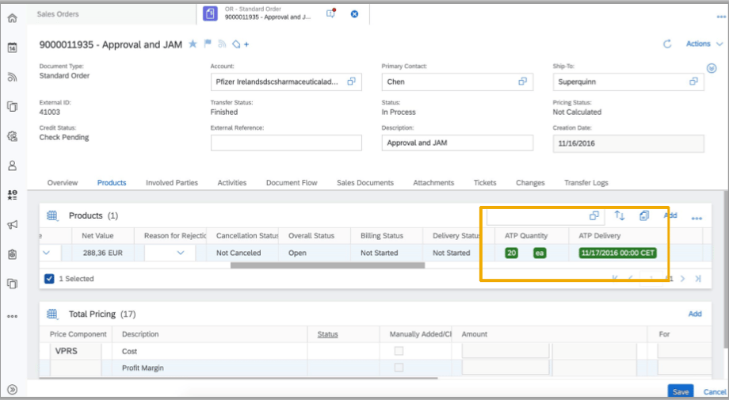Click the Cancel link

point(714,392)
